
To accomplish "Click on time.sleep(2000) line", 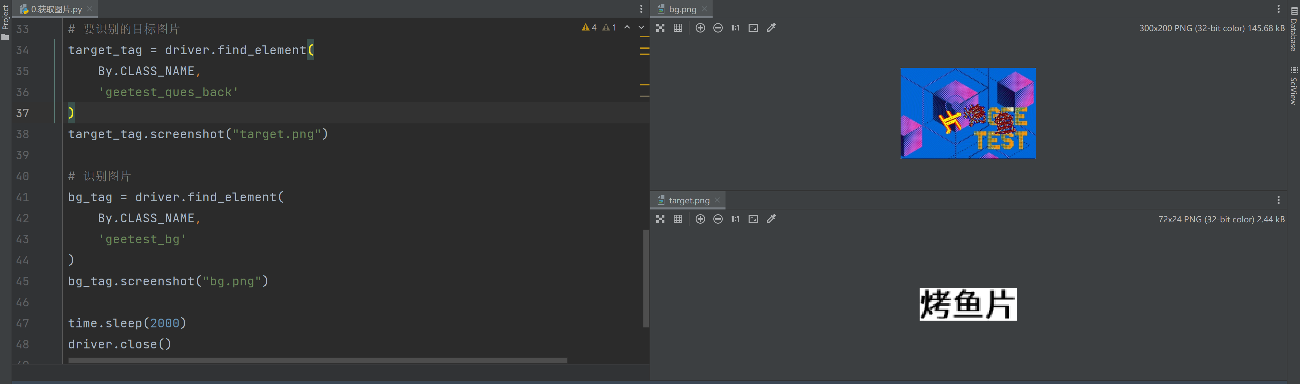I will click(127, 323).
